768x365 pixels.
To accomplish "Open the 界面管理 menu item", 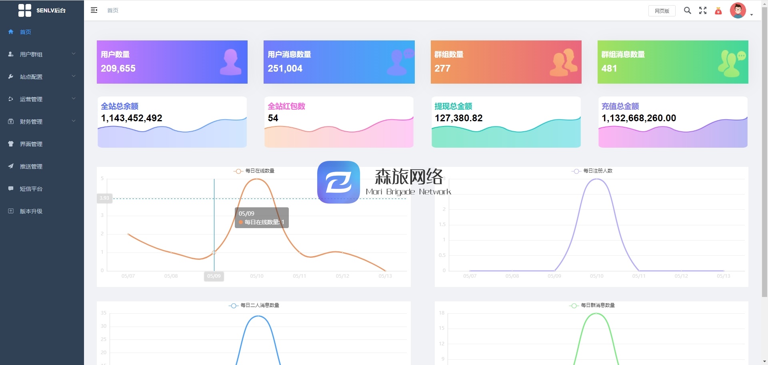I will coord(42,144).
